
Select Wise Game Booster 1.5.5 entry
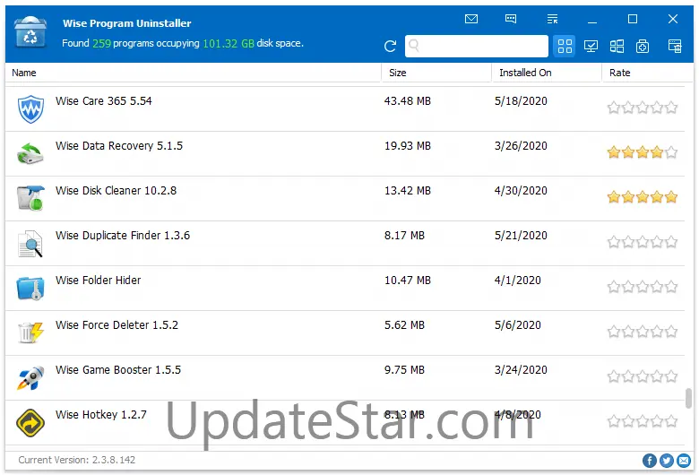345,378
